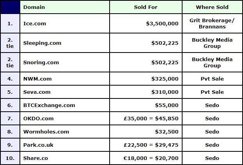Click Grit Brokerage/Brannans seller cell
Viewport: 243px width, 165px height.
[212, 23]
